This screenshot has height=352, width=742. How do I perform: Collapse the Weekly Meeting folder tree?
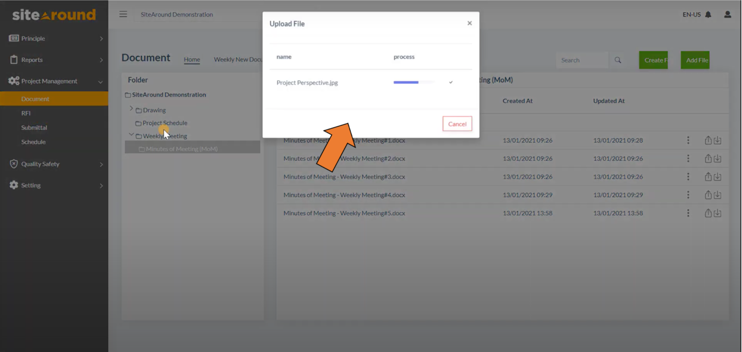click(x=131, y=134)
